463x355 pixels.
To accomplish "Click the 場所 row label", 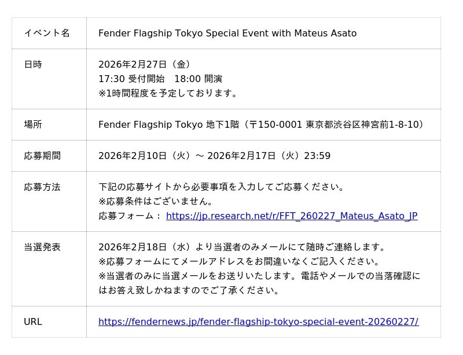I will pyautogui.click(x=33, y=124).
